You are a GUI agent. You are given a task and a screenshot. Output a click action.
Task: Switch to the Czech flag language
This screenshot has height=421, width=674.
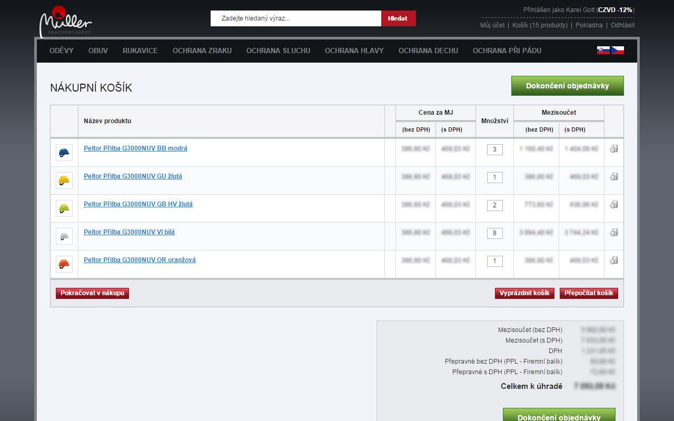pyautogui.click(x=618, y=51)
